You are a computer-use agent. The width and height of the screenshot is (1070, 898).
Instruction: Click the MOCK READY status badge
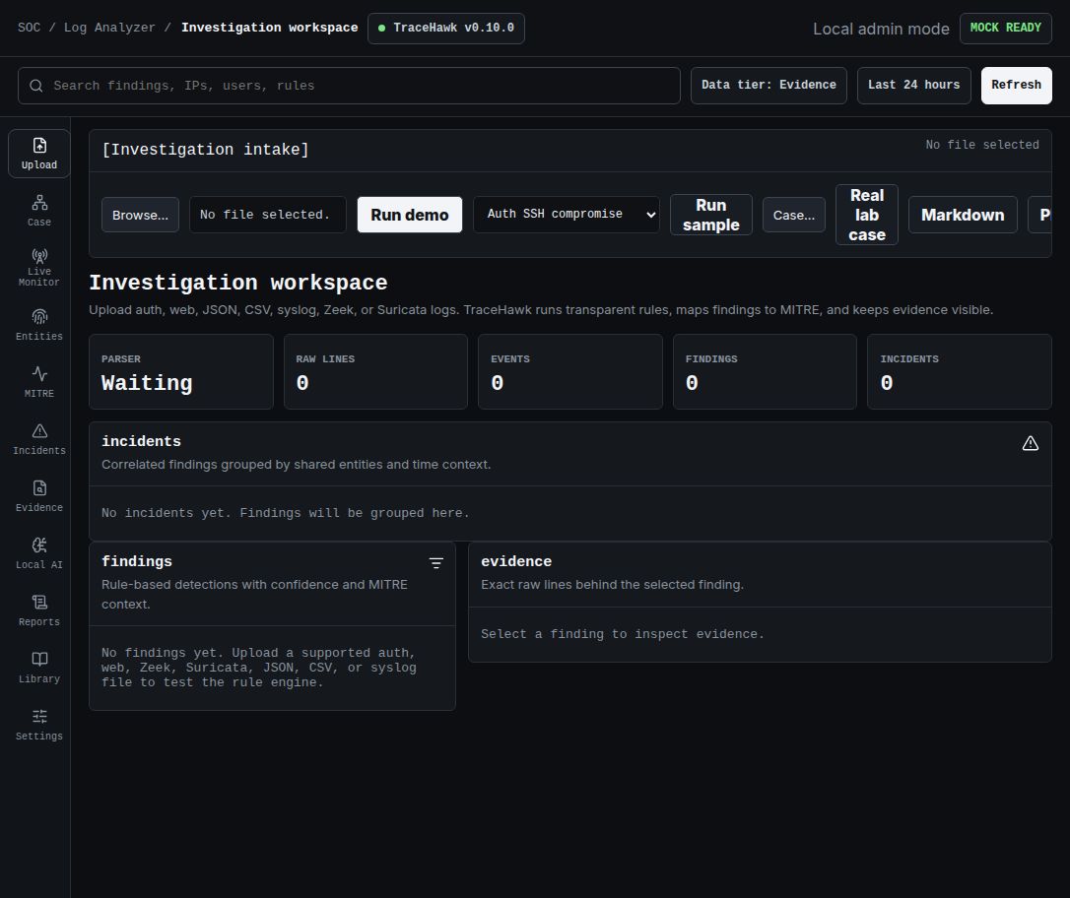1006,28
